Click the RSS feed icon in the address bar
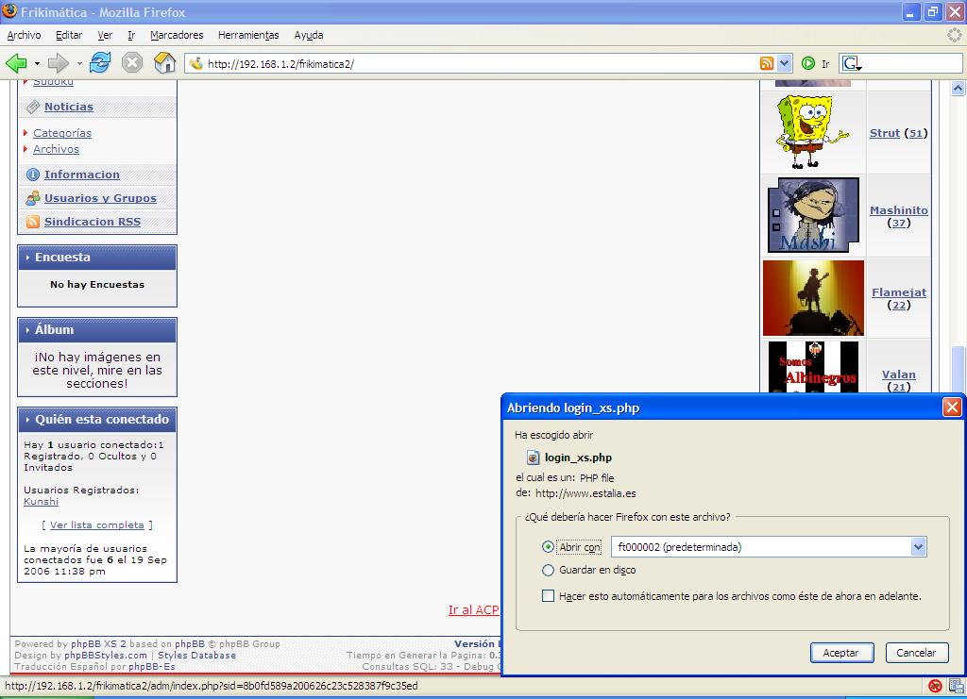The height and width of the screenshot is (699, 967). click(x=767, y=63)
